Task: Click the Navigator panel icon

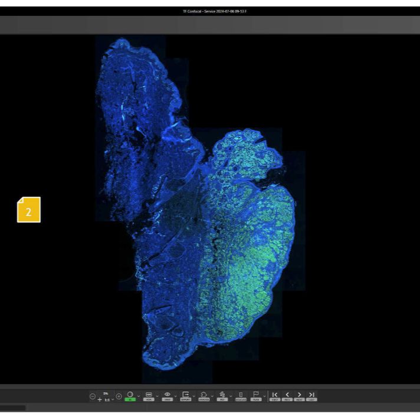Action: click(x=241, y=395)
